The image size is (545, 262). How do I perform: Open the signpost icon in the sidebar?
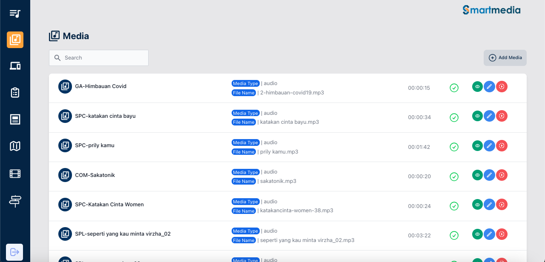point(15,200)
